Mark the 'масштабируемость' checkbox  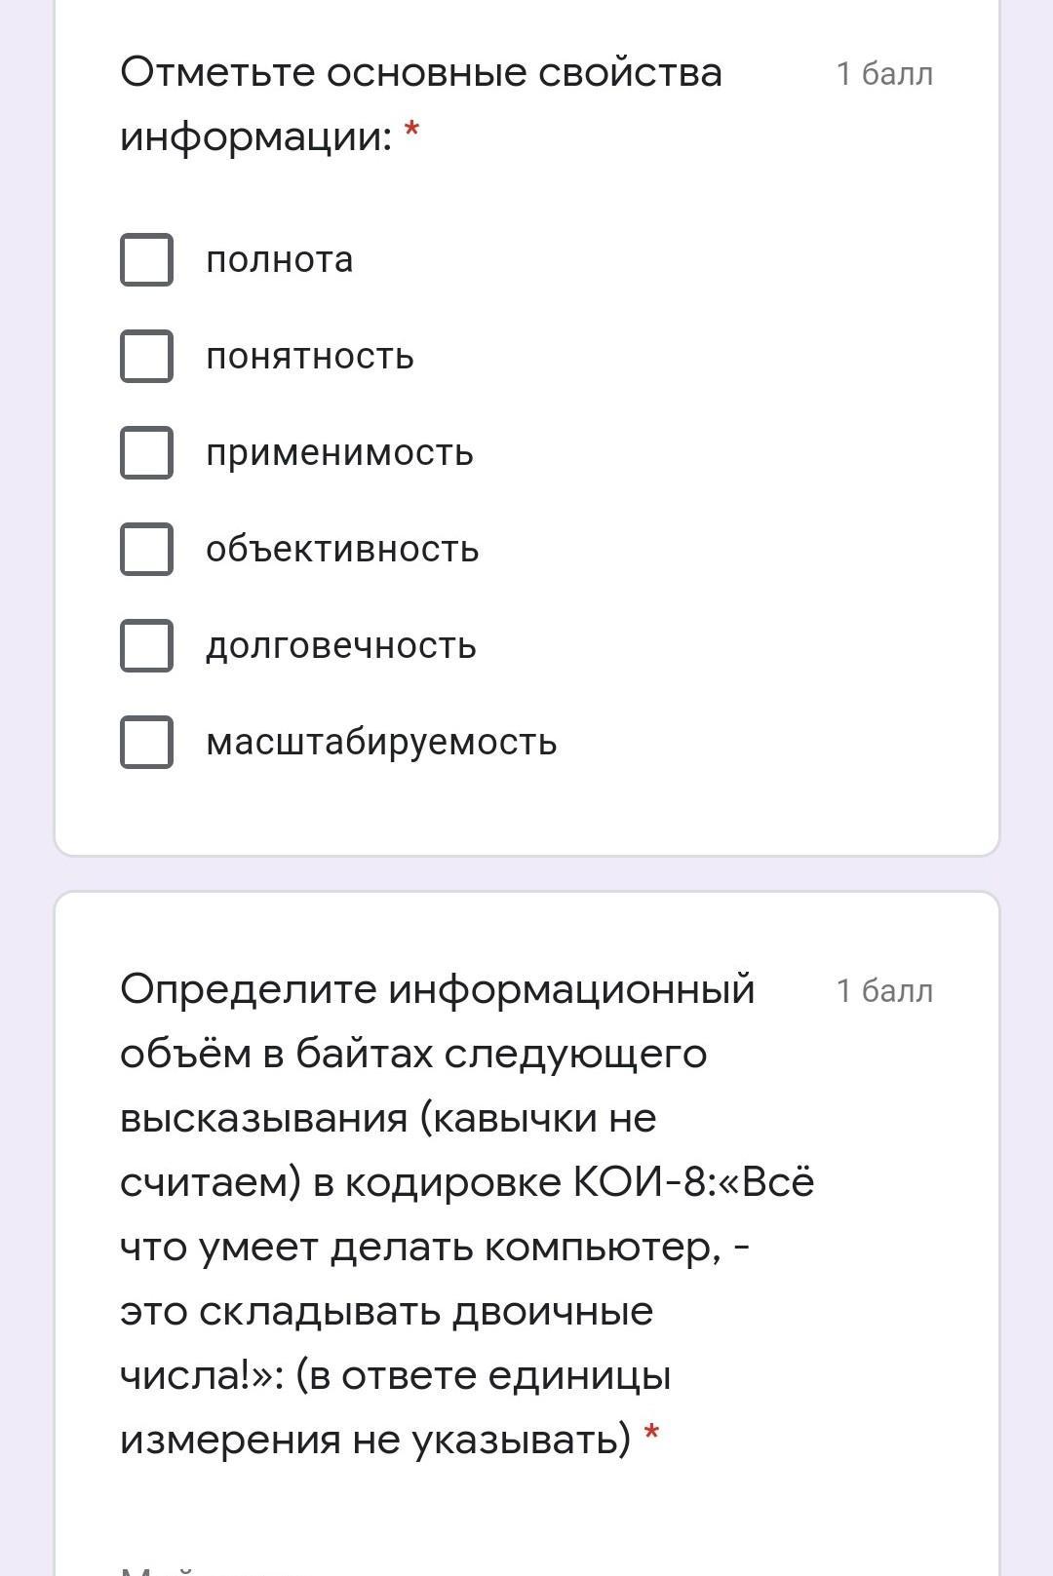pyautogui.click(x=146, y=742)
